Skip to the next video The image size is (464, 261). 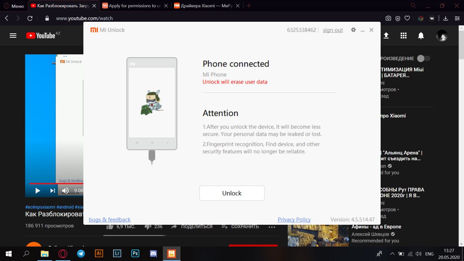[x=53, y=191]
